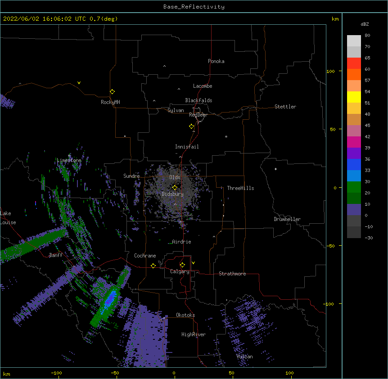Image resolution: width=388 pixels, height=379 pixels.
Task: Click the Base_Reflectivity title text
Action: [194, 7]
